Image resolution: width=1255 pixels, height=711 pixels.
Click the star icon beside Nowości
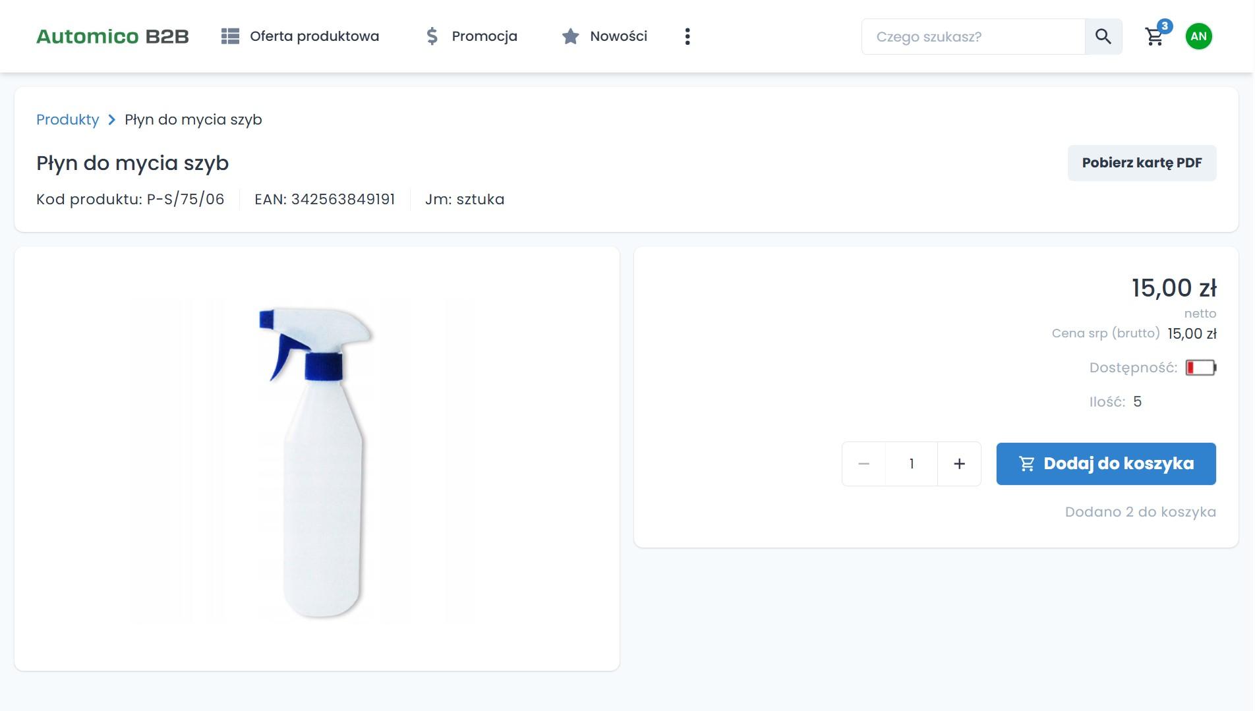[570, 36]
